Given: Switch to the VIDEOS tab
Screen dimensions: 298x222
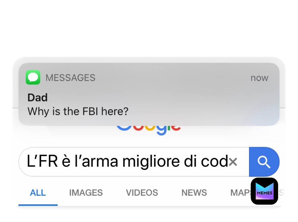Looking at the screenshot, I should click(x=142, y=193).
